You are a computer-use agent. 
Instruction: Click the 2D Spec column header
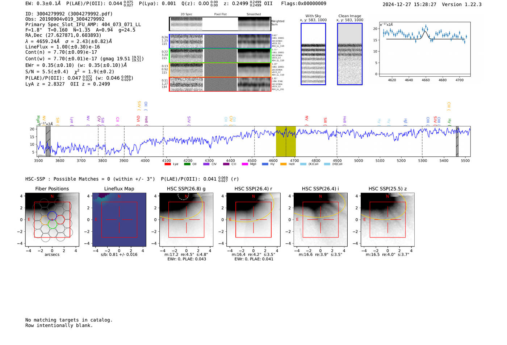pyautogui.click(x=187, y=14)
